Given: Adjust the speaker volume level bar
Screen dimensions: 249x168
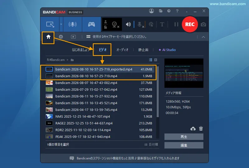Looking at the screenshot, I should click(134, 24).
